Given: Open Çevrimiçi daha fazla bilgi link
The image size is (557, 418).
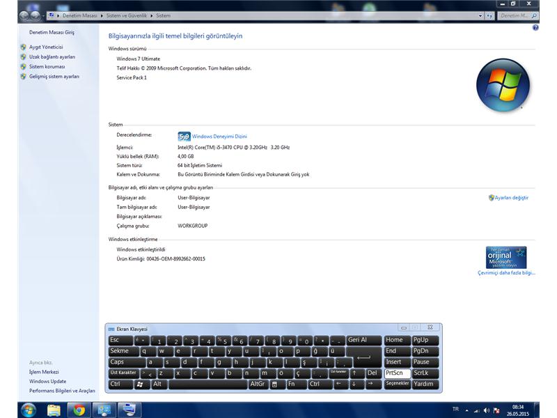Looking at the screenshot, I should point(507,273).
